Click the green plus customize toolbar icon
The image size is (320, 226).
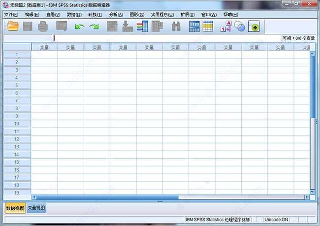254,26
